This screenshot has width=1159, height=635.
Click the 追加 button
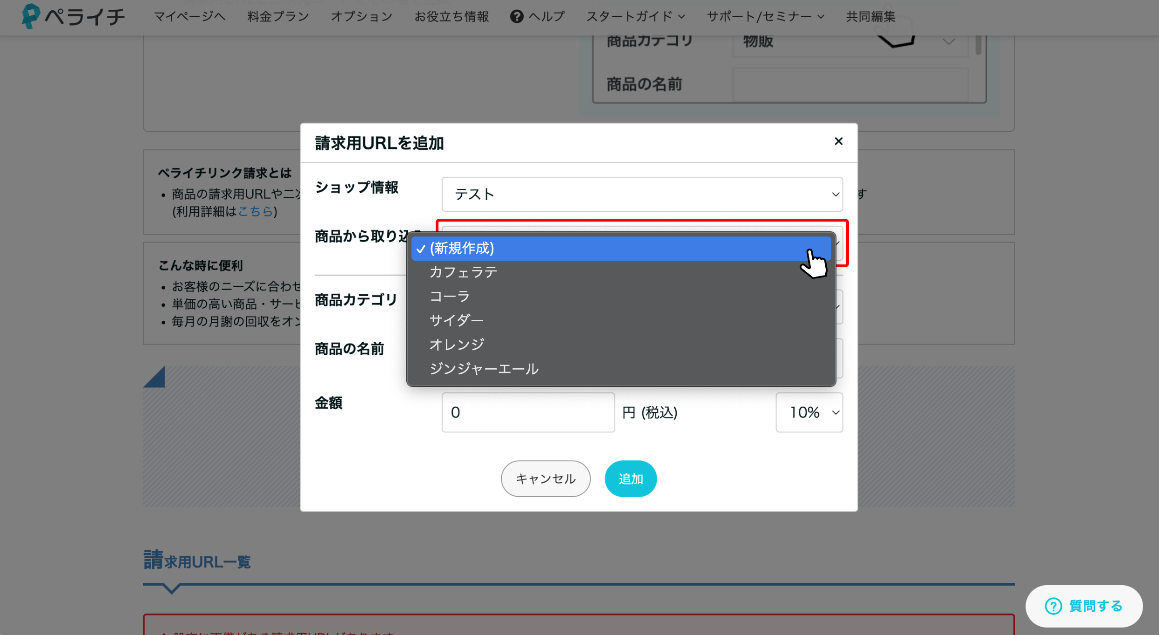pyautogui.click(x=630, y=479)
